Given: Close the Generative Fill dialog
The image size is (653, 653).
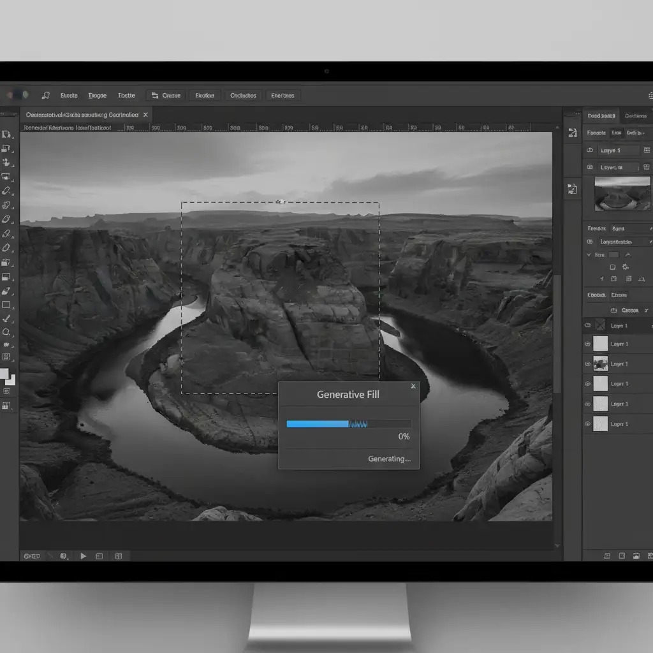Looking at the screenshot, I should 413,386.
